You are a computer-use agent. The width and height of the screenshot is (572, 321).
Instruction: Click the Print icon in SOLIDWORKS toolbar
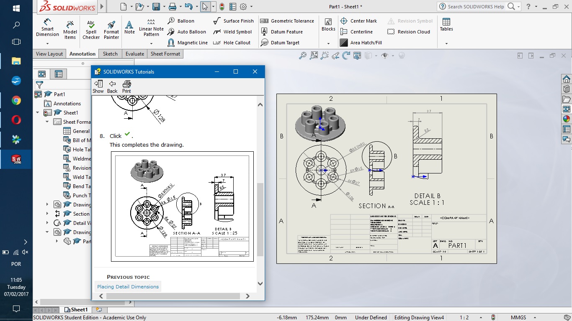click(x=172, y=7)
